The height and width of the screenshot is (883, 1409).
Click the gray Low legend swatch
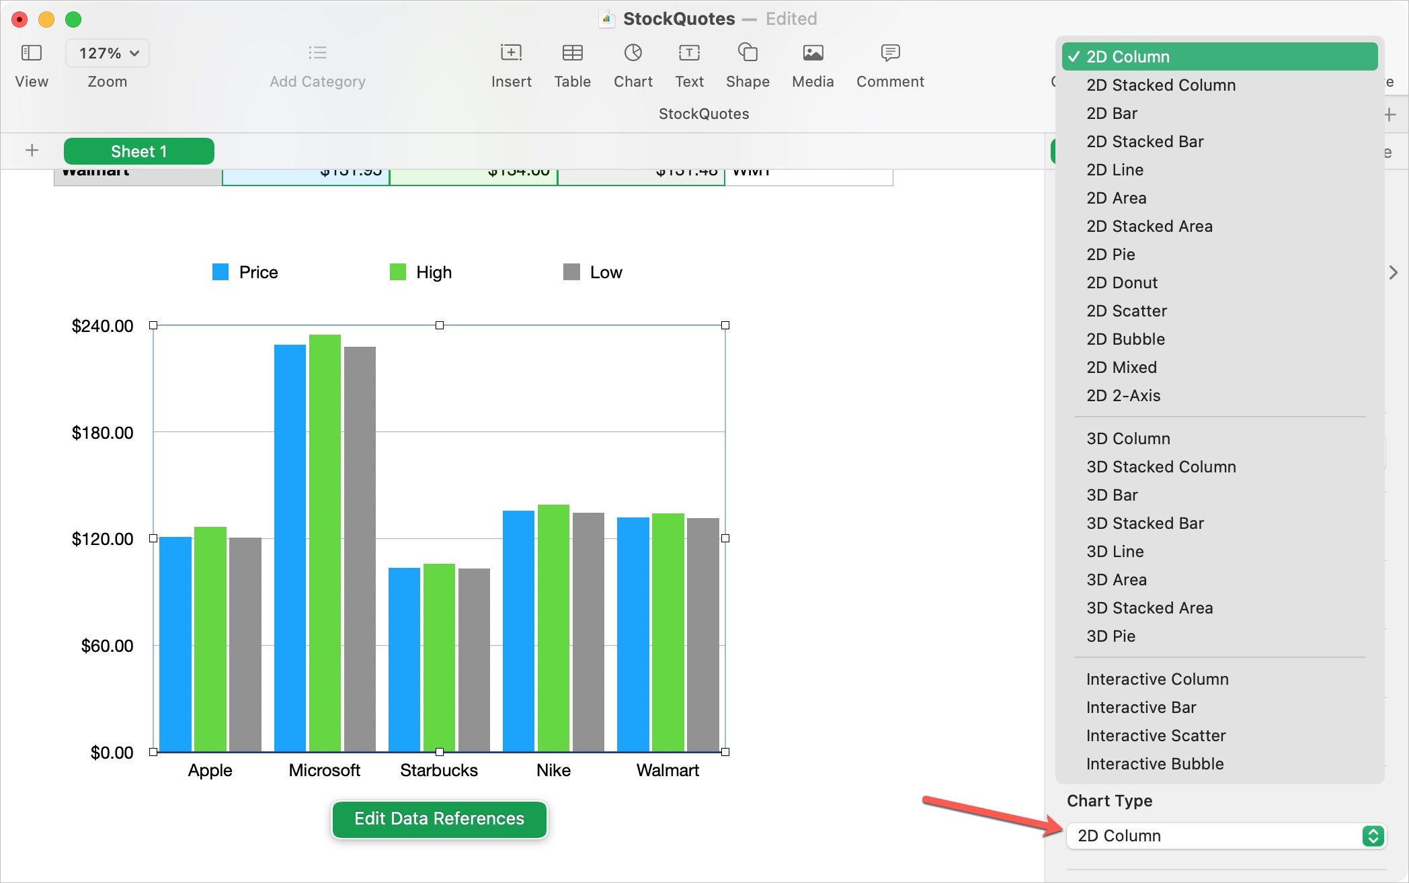[571, 271]
